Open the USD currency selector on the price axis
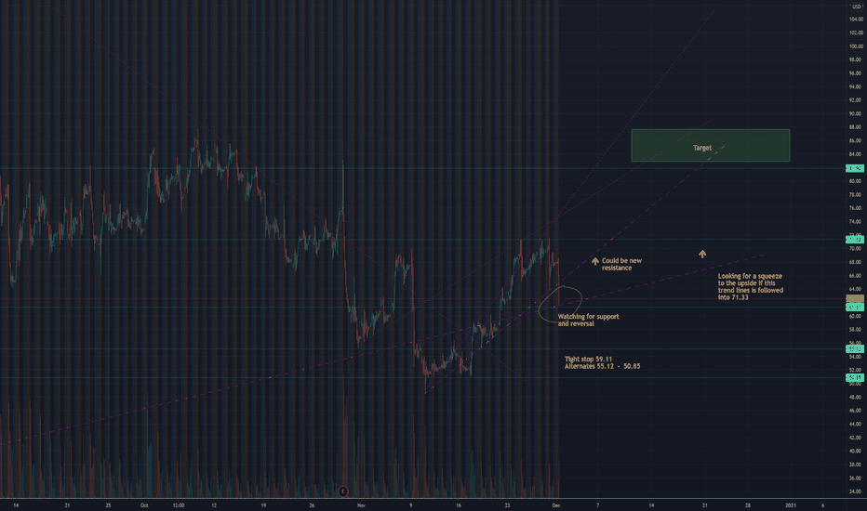Viewport: 867px width, 511px height. [857, 7]
